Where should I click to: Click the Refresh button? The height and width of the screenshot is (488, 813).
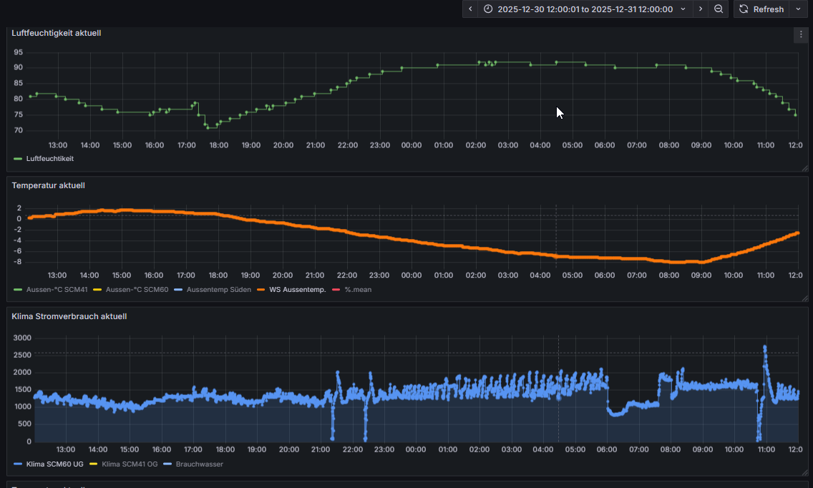[x=761, y=9]
